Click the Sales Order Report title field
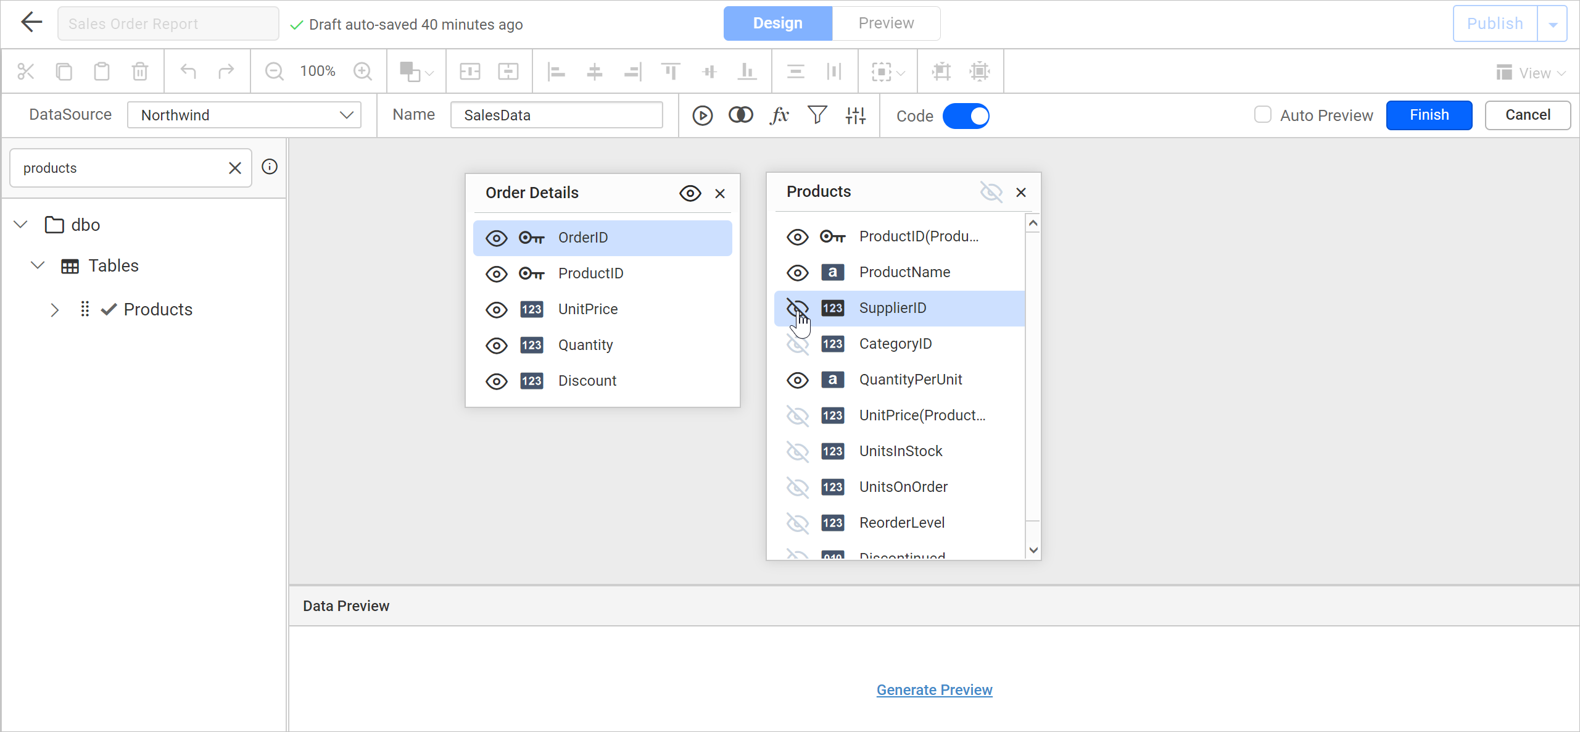 (168, 23)
